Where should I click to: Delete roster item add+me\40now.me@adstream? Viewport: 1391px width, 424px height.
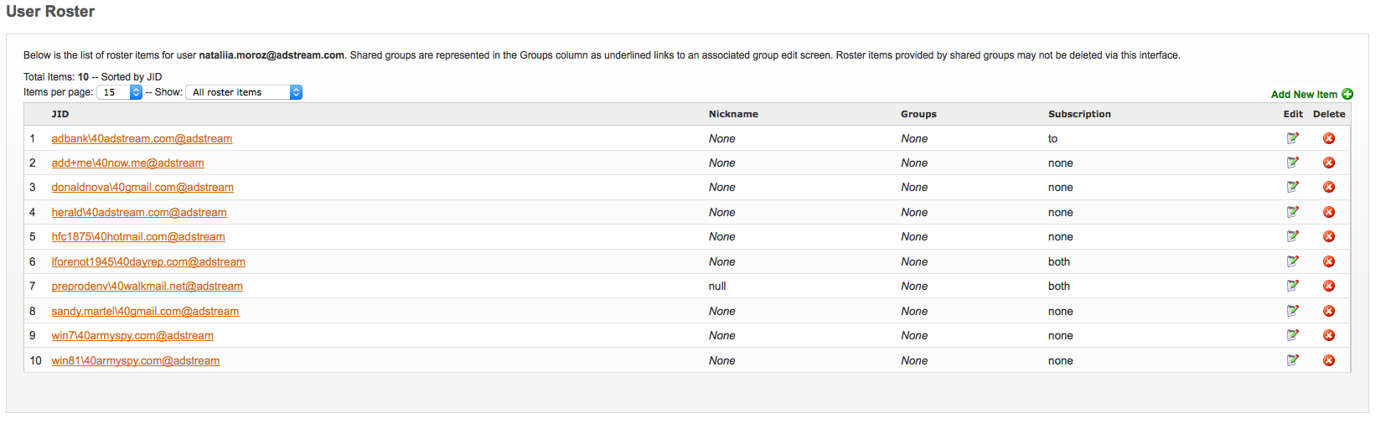(1329, 163)
